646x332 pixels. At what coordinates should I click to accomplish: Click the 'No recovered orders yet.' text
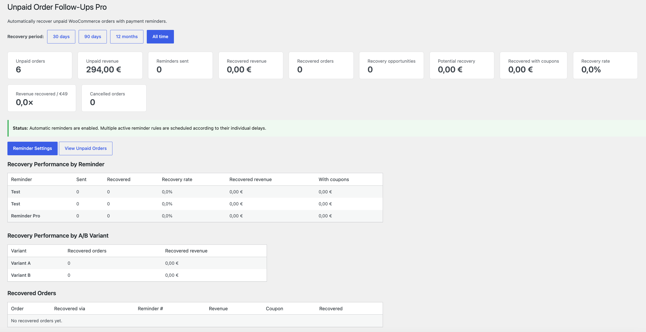click(x=37, y=321)
